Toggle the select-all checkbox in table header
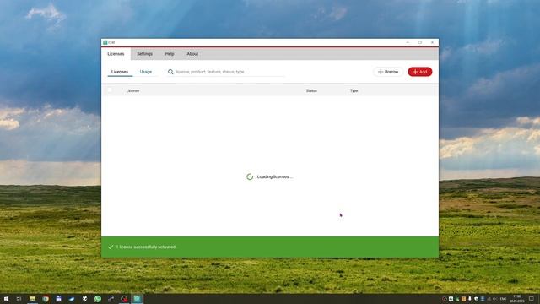 [x=110, y=90]
